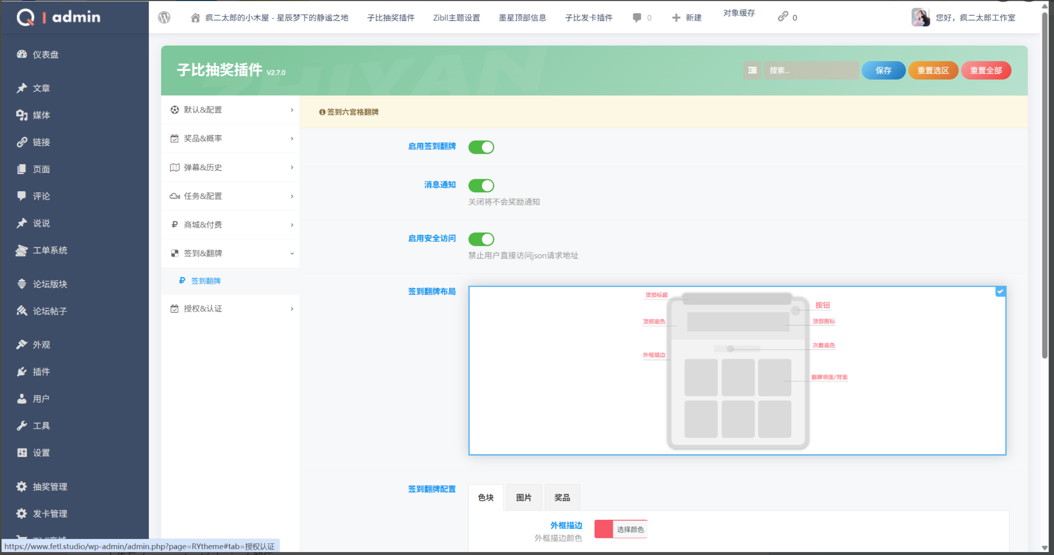Image resolution: width=1054 pixels, height=555 pixels.
Task: Switch to the 奖品 tab
Action: tap(562, 498)
